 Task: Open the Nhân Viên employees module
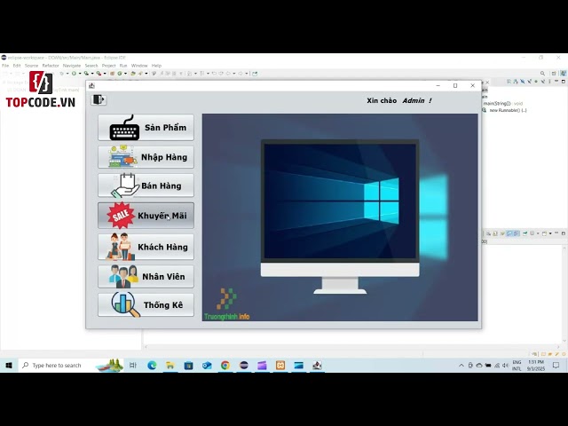click(x=146, y=276)
